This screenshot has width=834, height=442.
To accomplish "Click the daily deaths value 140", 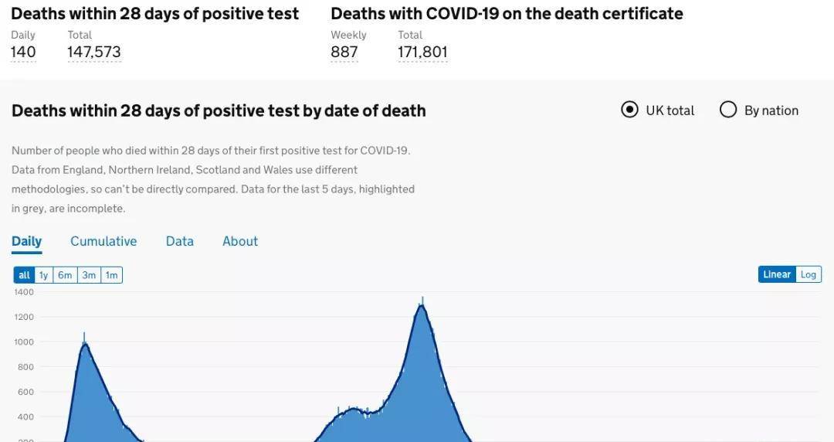I will click(x=23, y=52).
